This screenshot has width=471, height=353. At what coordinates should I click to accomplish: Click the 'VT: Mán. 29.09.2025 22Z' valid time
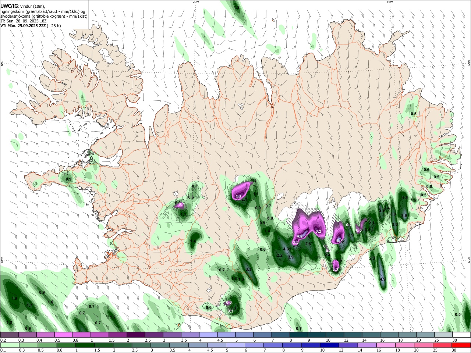[x=23, y=26]
